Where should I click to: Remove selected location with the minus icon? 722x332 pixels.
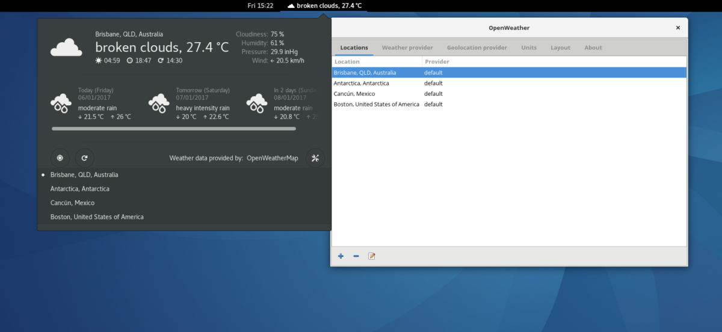point(356,256)
